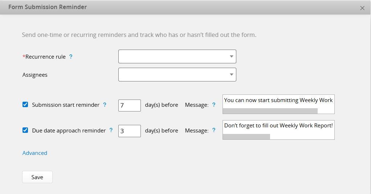371x194 pixels.
Task: Expand the Advanced settings link
Action: 35,153
